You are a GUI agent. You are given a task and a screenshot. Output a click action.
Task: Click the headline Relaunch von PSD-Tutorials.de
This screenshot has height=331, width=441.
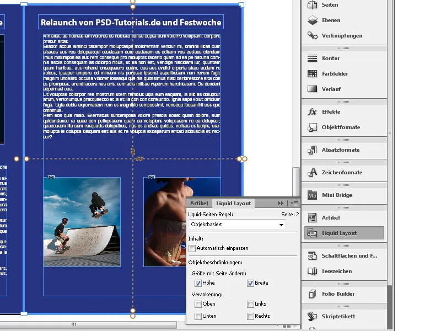[131, 22]
